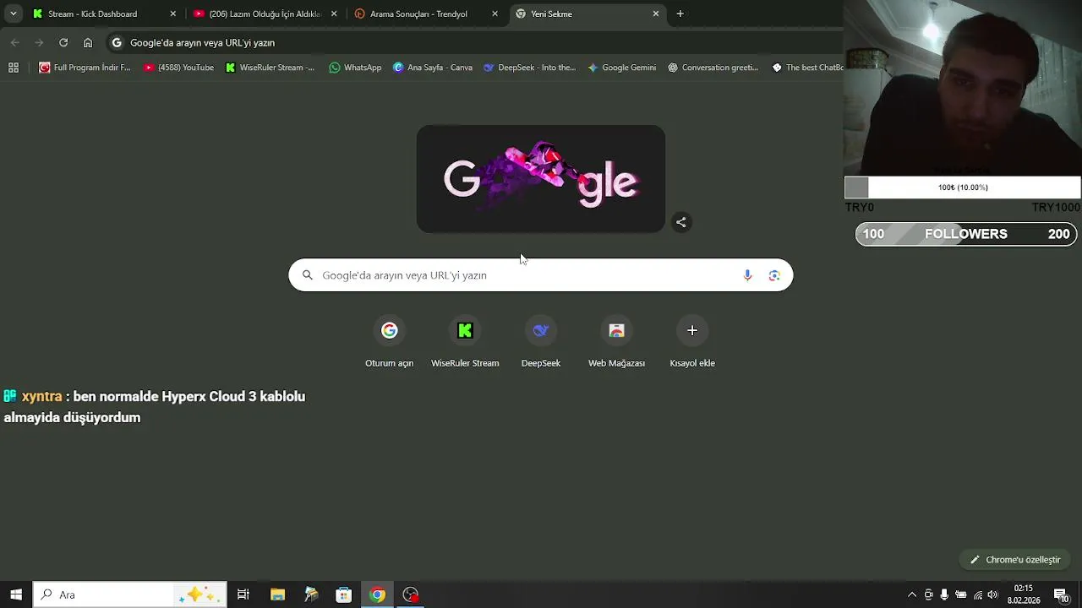Open Full Program İndir bookmark

[85, 68]
